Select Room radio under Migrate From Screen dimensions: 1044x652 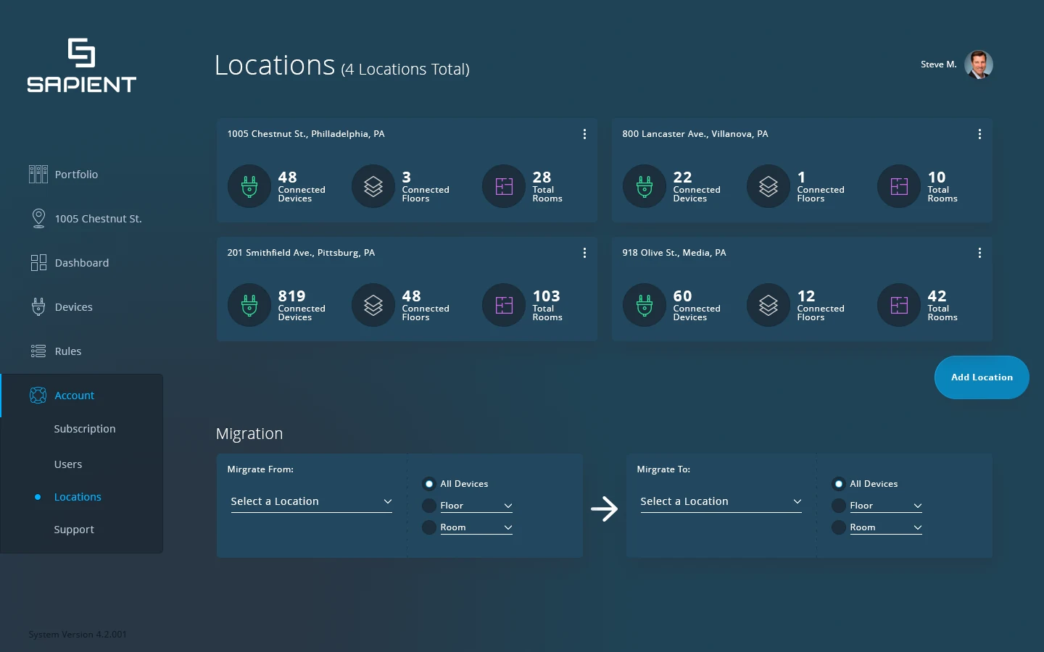click(429, 527)
